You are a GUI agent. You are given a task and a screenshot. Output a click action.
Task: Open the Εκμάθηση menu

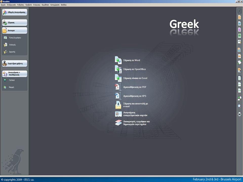[x=45, y=5]
